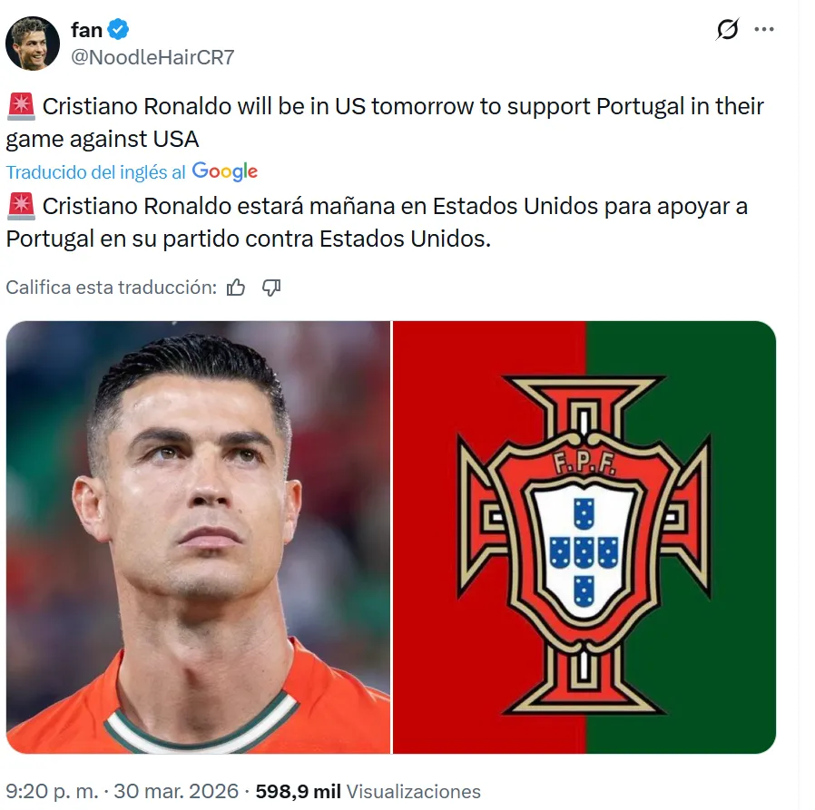Click the siren emoji in the Spanish translation
Viewport: 815px width, 810px height.
pyautogui.click(x=21, y=206)
